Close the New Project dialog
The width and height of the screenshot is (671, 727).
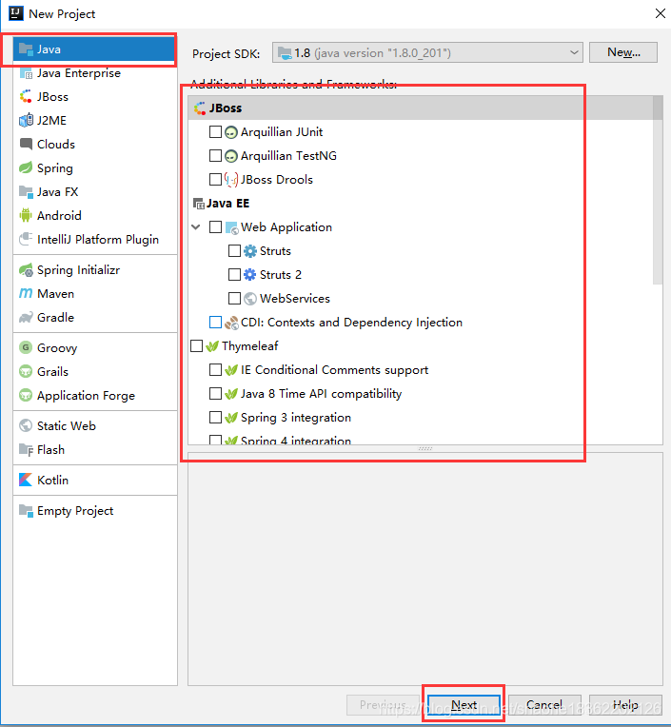(661, 13)
